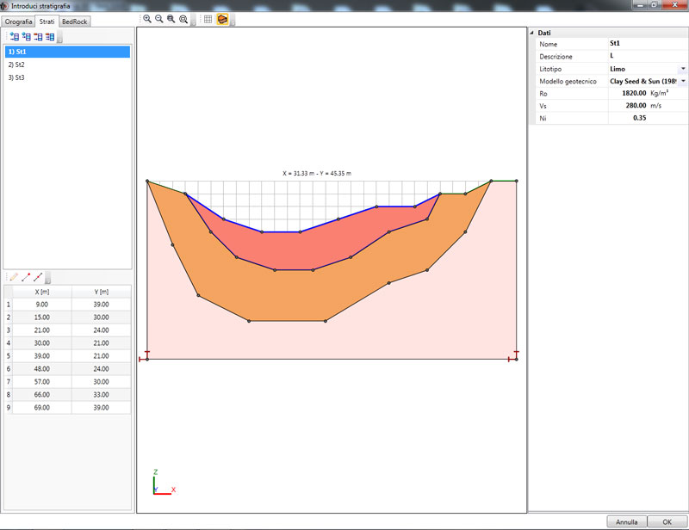Click the X cell 9.00 in row 1
Screen dimensions: 689x530
point(41,305)
